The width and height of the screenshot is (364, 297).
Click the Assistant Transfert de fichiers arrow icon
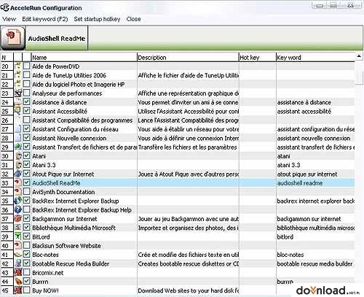[18, 147]
